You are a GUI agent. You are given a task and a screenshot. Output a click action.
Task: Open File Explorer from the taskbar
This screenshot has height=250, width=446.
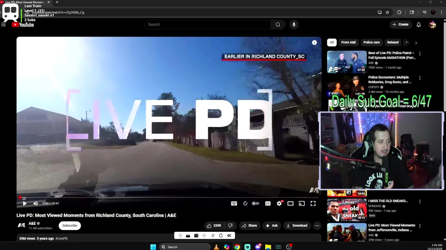tap(268, 247)
